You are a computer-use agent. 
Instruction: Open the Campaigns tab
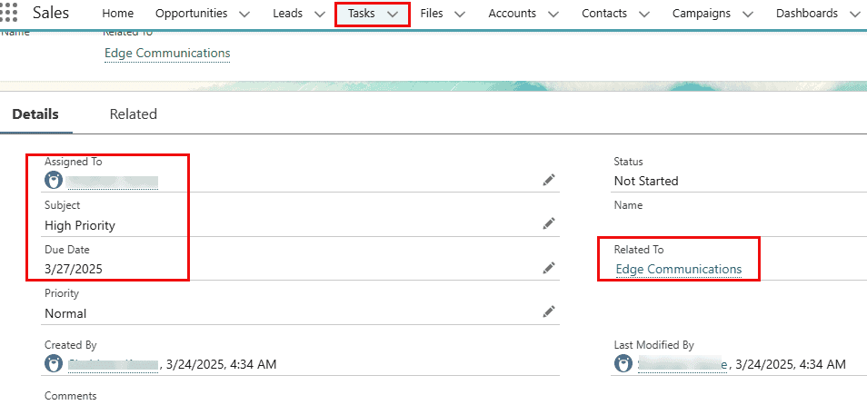(x=701, y=14)
